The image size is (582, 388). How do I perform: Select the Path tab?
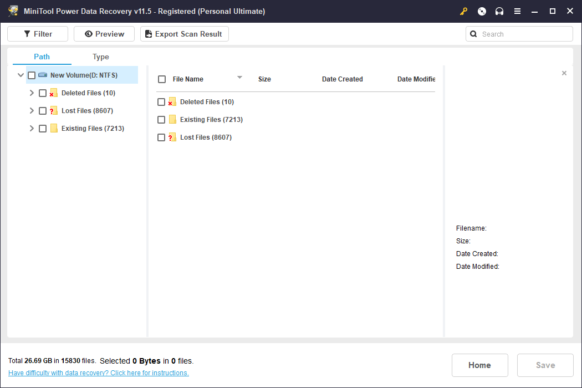[42, 57]
